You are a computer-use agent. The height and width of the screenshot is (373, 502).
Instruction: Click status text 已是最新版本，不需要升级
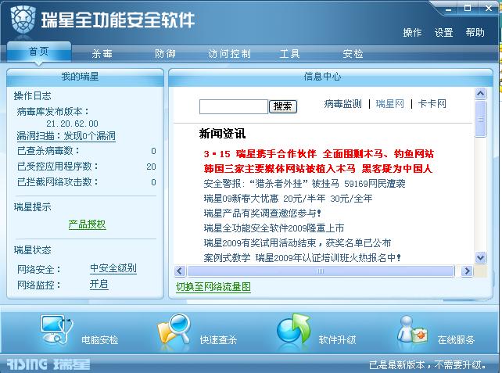pyautogui.click(x=428, y=364)
